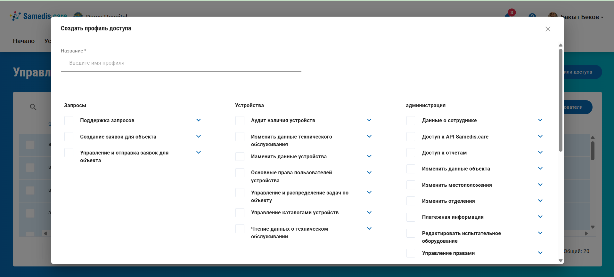Click the Запросы section heading

click(75, 106)
